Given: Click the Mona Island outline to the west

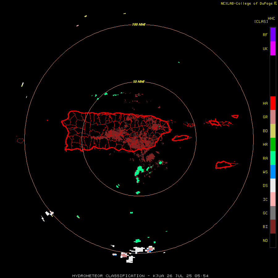Looking at the screenshot, I should point(20,141).
